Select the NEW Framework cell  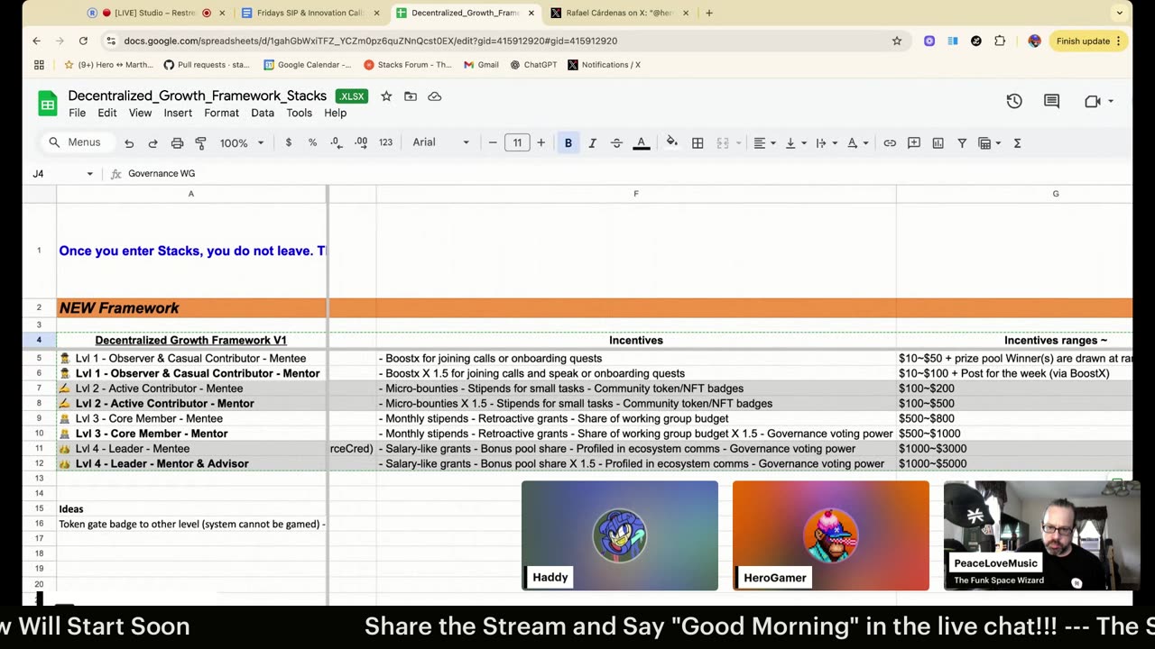pyautogui.click(x=191, y=308)
